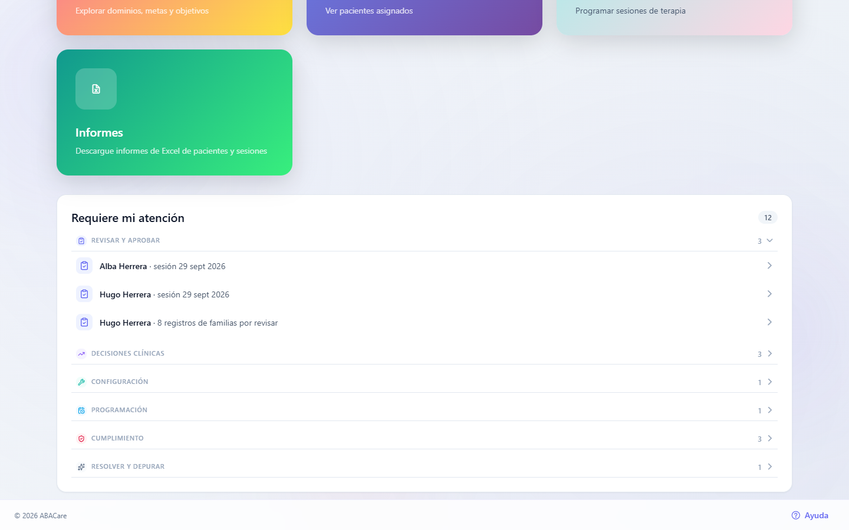Click clipboard icon beside 8 registros de familias

(84, 322)
